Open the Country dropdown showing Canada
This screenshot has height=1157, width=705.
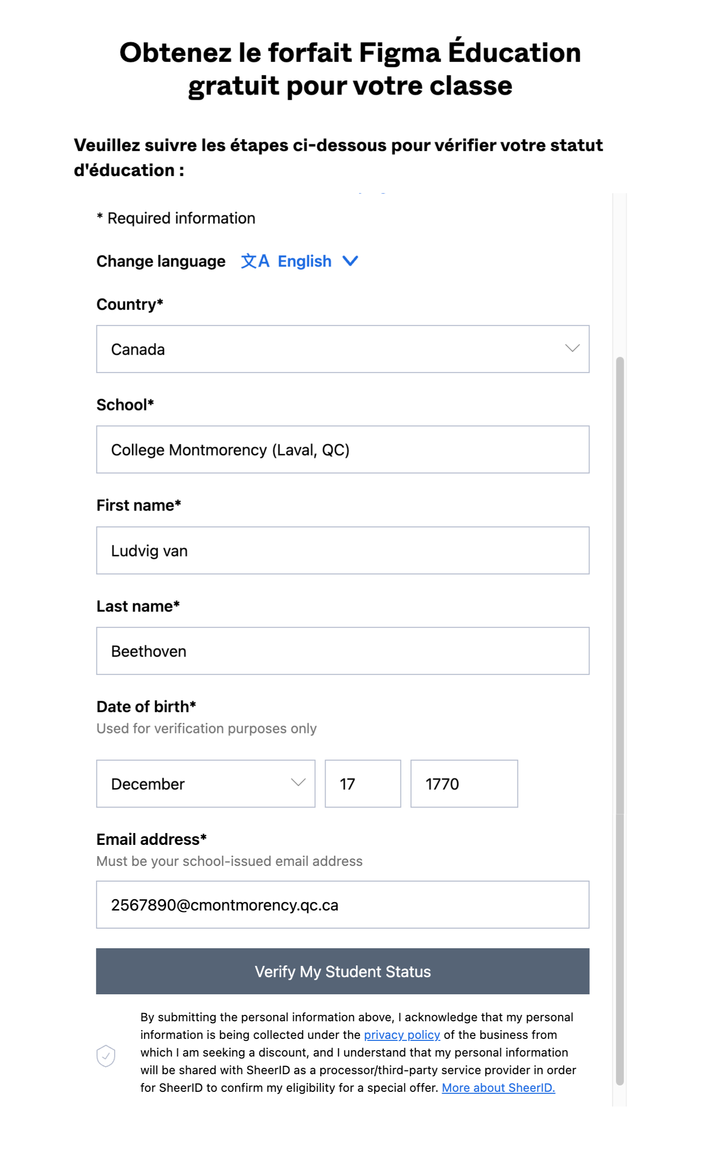click(342, 349)
